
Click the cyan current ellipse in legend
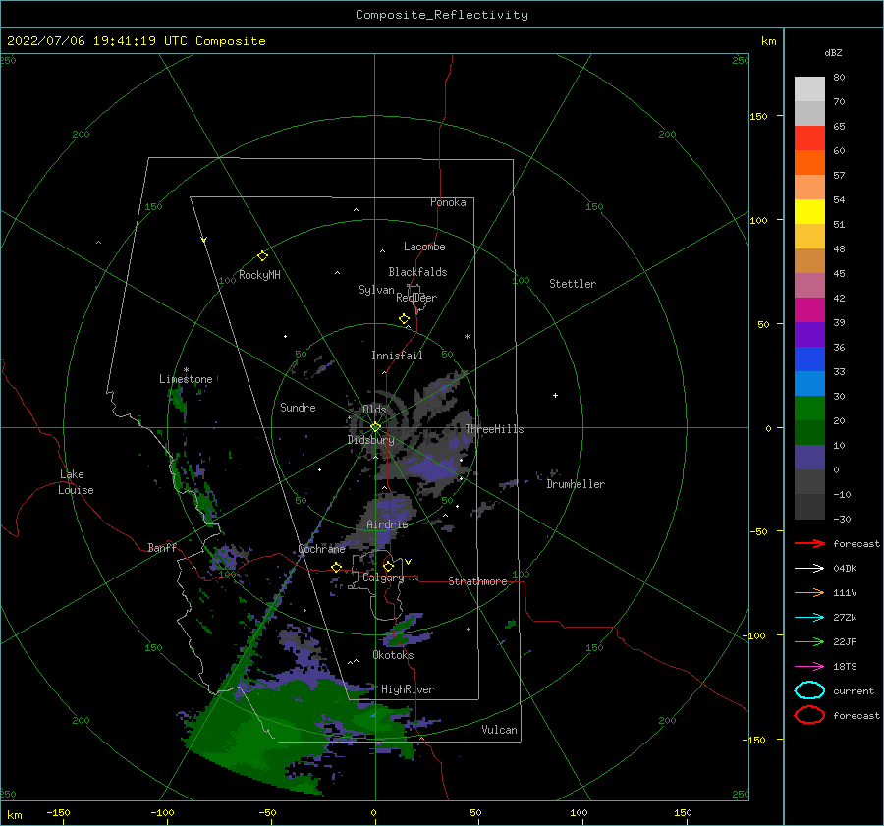pos(809,690)
